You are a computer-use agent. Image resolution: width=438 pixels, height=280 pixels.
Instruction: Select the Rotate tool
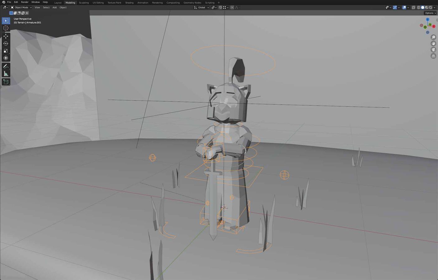click(6, 44)
